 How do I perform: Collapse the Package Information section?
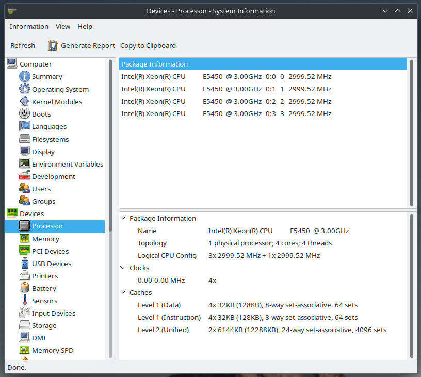(123, 218)
